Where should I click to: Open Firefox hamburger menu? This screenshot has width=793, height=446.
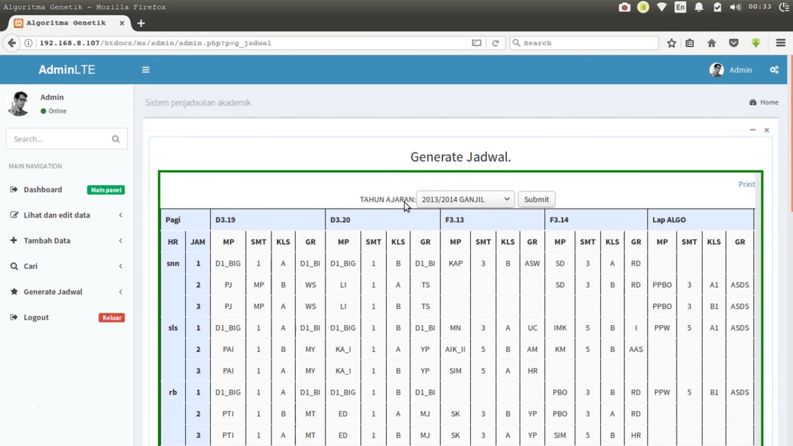[x=781, y=43]
